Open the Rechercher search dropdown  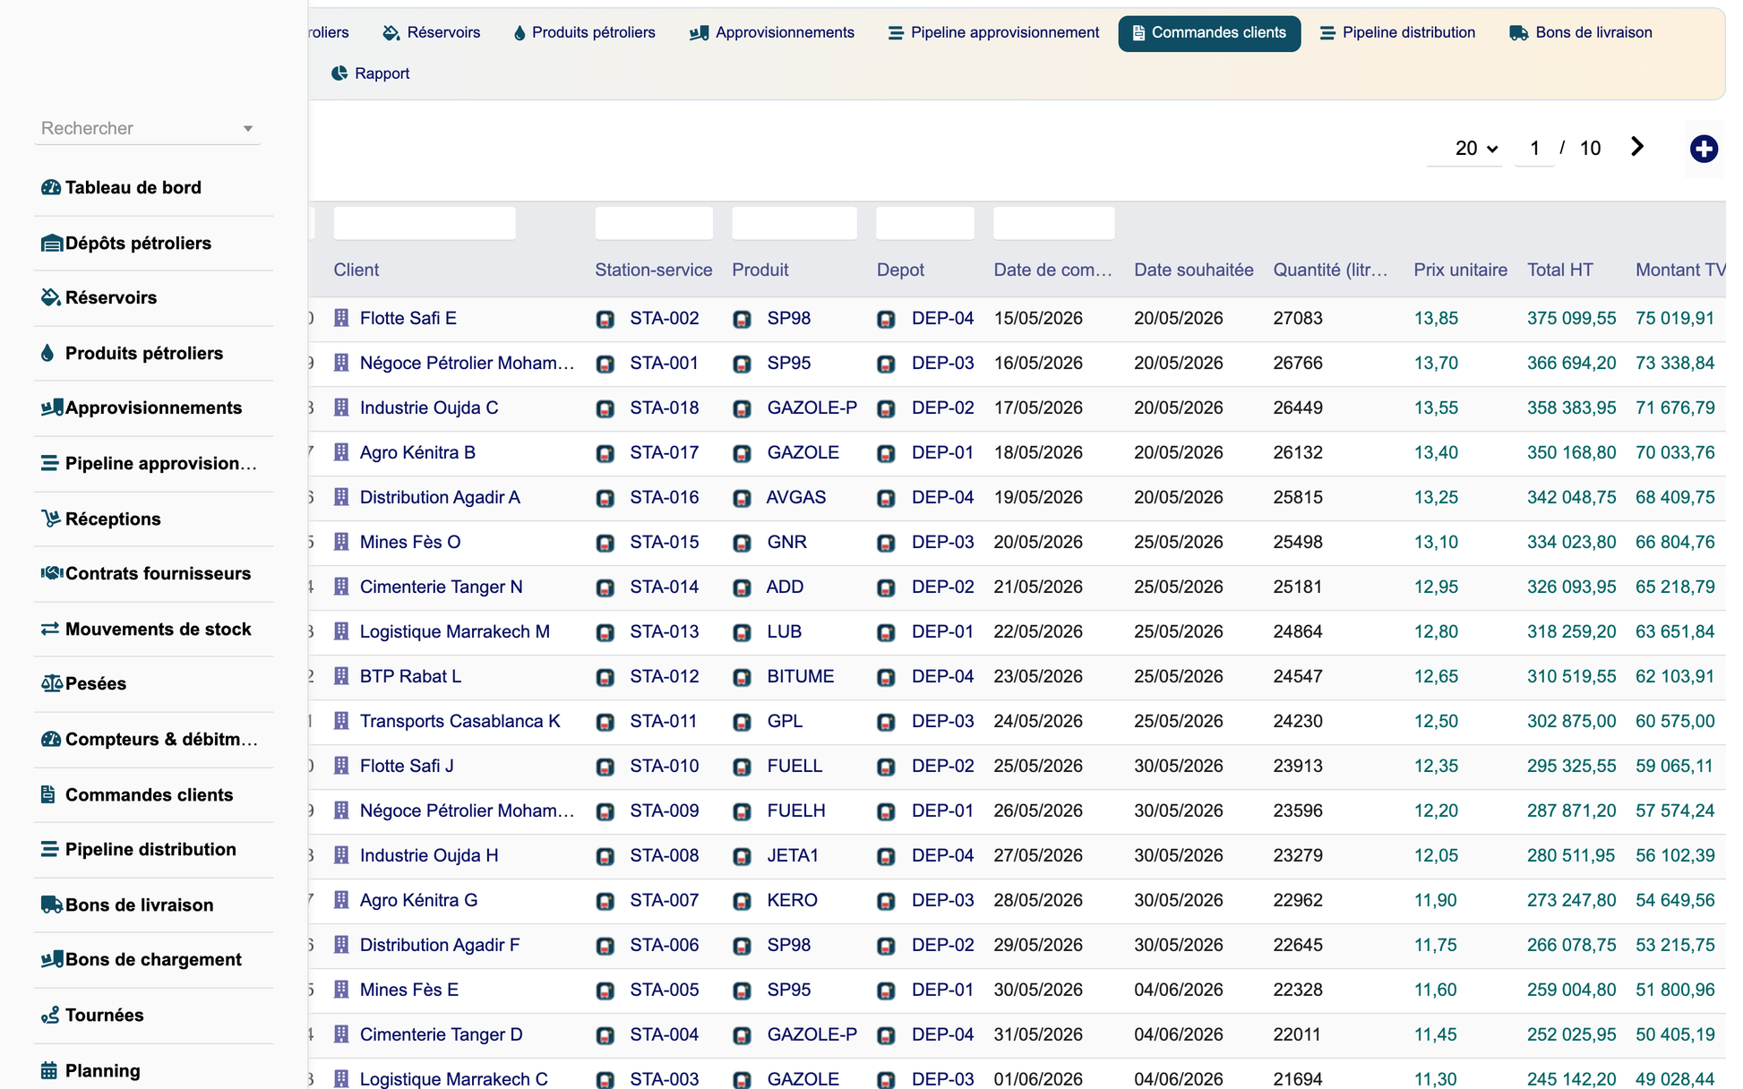tap(148, 128)
